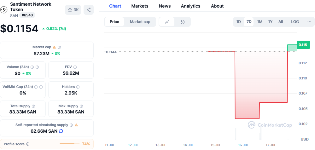Click first info icon beside Vol/Mkt Cap (24h)
The image size is (315, 150).
(36, 87)
